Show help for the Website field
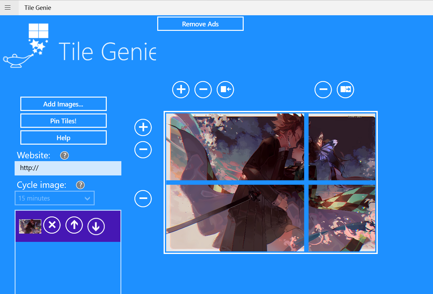 point(64,155)
